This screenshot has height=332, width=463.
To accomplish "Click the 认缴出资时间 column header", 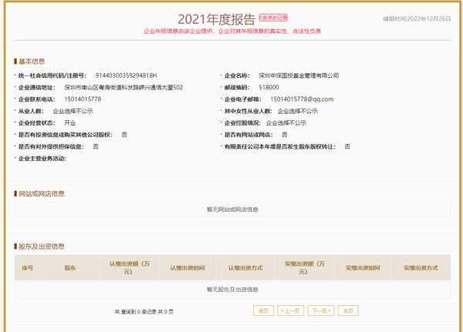I will coord(188,268).
